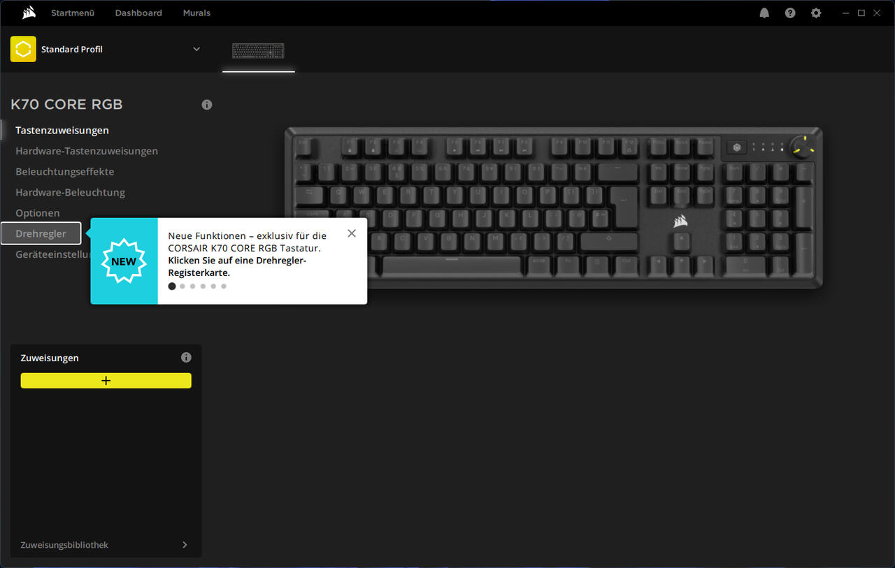Screen dimensions: 895x568
Task: Select the U key
Action: coord(478,196)
